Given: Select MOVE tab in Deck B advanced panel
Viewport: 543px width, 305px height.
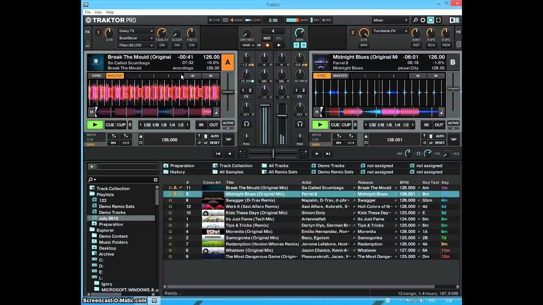Looking at the screenshot, I should point(316,135).
